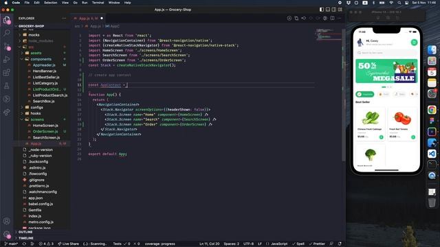Viewport: 440px width, 247px height.
Task: Open Finder from the Dock
Action: 432,50
